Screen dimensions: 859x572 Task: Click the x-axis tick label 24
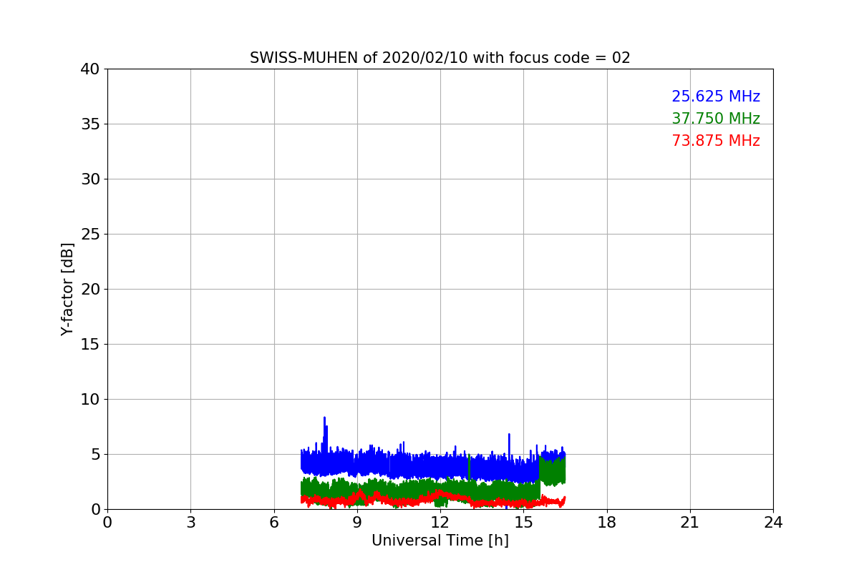[773, 523]
